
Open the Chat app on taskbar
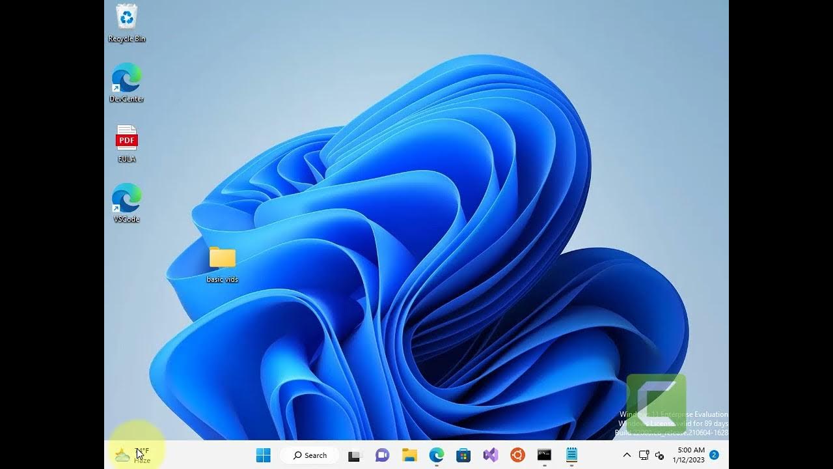point(382,455)
